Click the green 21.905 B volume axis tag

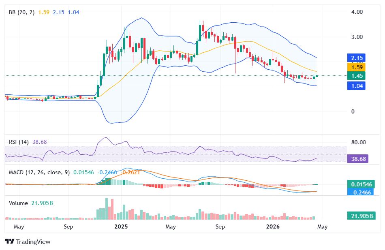point(359,216)
